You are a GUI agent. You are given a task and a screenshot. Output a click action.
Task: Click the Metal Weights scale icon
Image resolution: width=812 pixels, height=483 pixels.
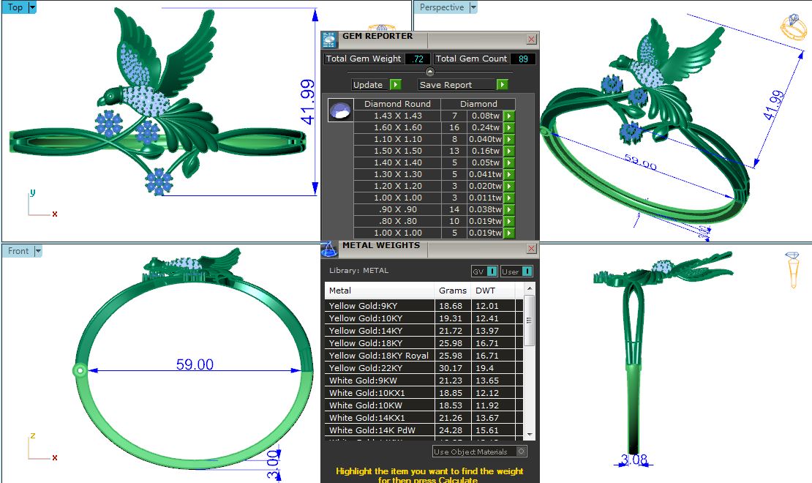coord(329,249)
